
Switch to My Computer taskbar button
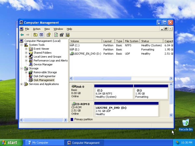[45, 143]
